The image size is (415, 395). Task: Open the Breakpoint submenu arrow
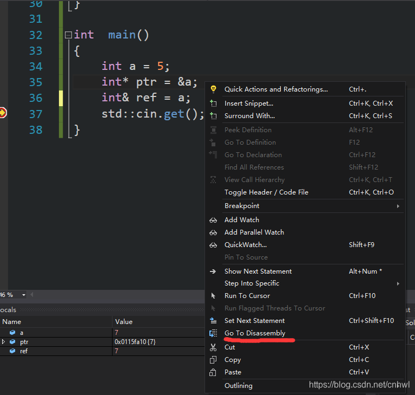click(x=398, y=206)
